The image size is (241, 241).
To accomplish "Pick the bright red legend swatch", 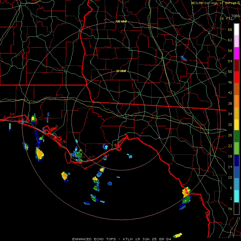I will (x=236, y=77).
